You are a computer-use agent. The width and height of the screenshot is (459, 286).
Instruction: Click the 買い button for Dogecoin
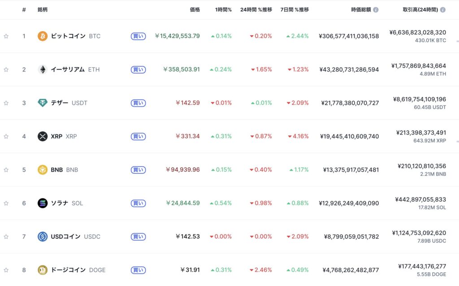click(138, 270)
